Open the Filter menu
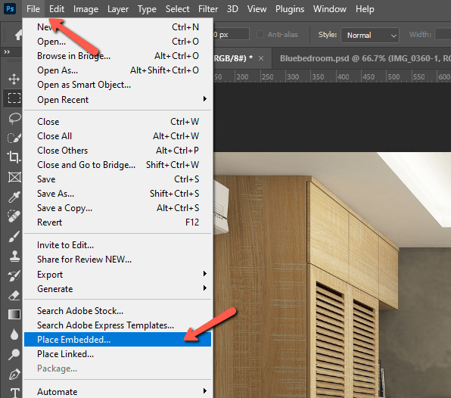Viewport: 451px width, 398px height. [x=208, y=9]
